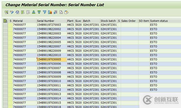This screenshot has height=108, width=181.
Task: Click serial number 154B90198220004
Action: (49, 38)
